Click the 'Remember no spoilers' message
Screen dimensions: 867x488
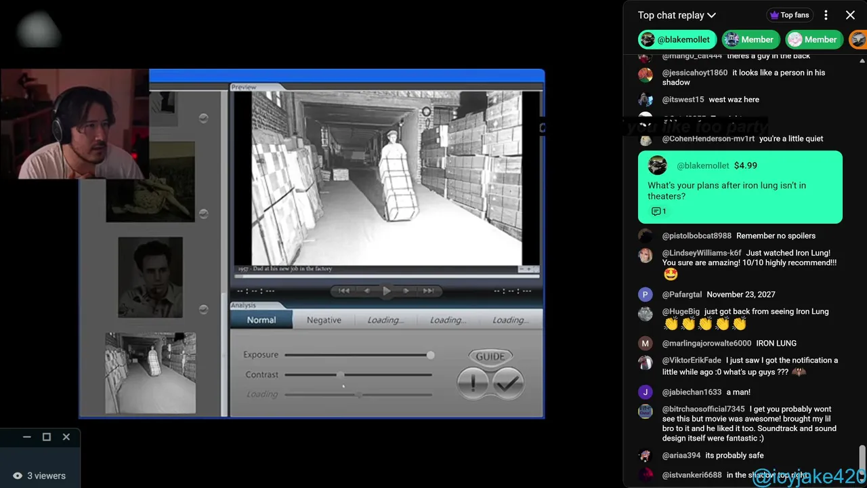pyautogui.click(x=776, y=236)
